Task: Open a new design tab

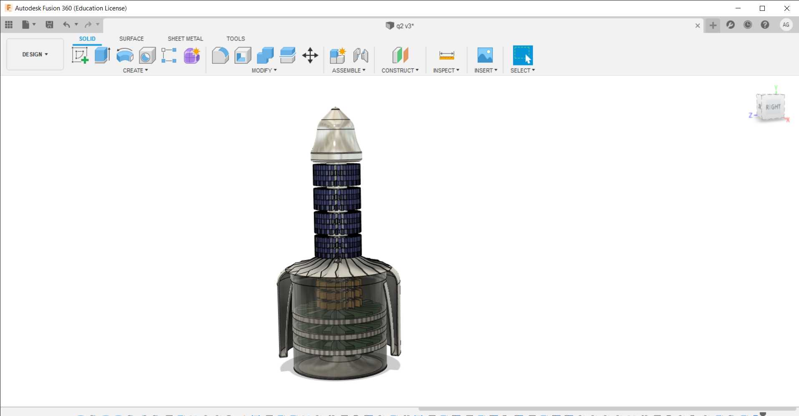Action: coord(713,25)
